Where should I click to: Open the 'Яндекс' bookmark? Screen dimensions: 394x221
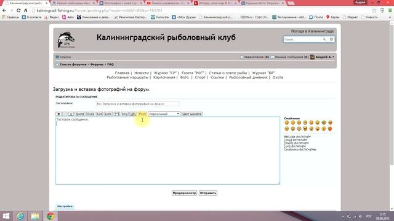pyautogui.click(x=52, y=17)
